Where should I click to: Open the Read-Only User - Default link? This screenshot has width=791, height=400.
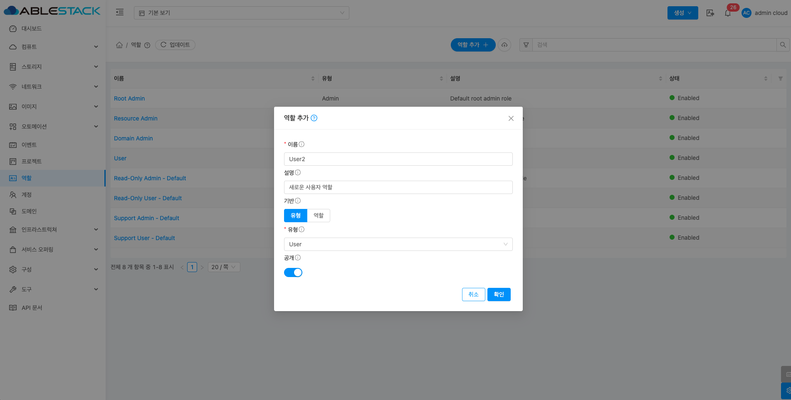pyautogui.click(x=148, y=198)
